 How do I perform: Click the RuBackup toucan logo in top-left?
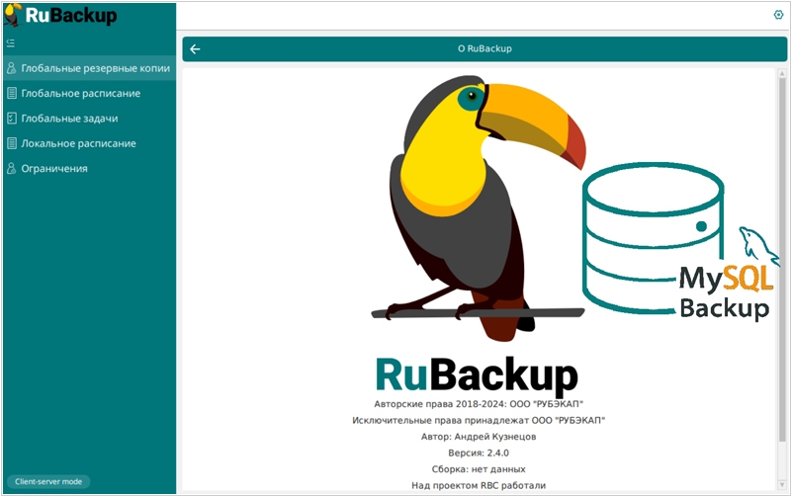[x=14, y=15]
